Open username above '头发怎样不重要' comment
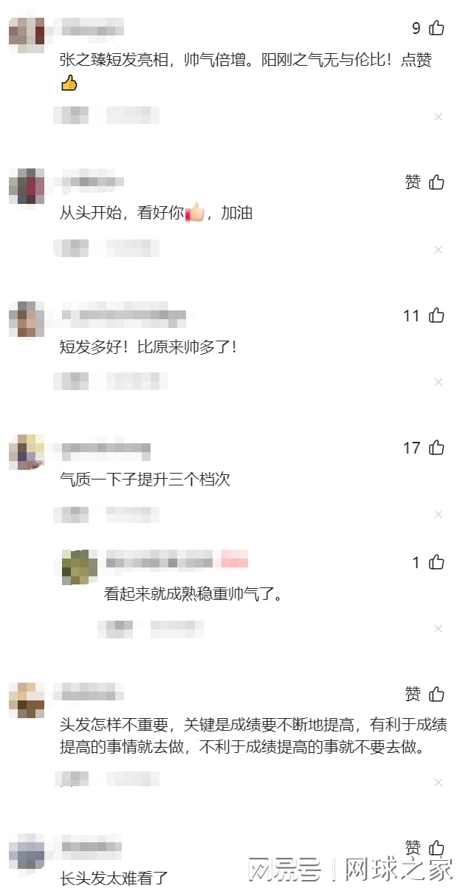This screenshot has height=894, width=468. coord(92,694)
